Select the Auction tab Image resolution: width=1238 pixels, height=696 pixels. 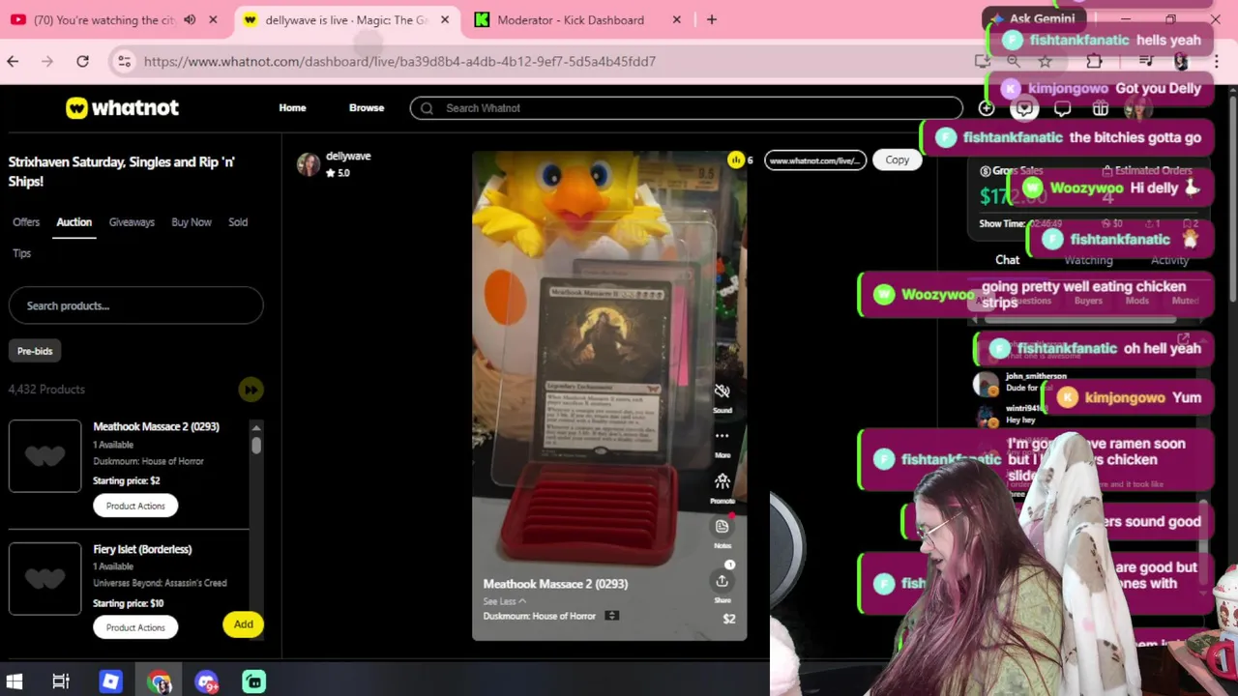[74, 222]
